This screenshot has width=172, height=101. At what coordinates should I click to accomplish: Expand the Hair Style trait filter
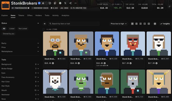[20, 86]
